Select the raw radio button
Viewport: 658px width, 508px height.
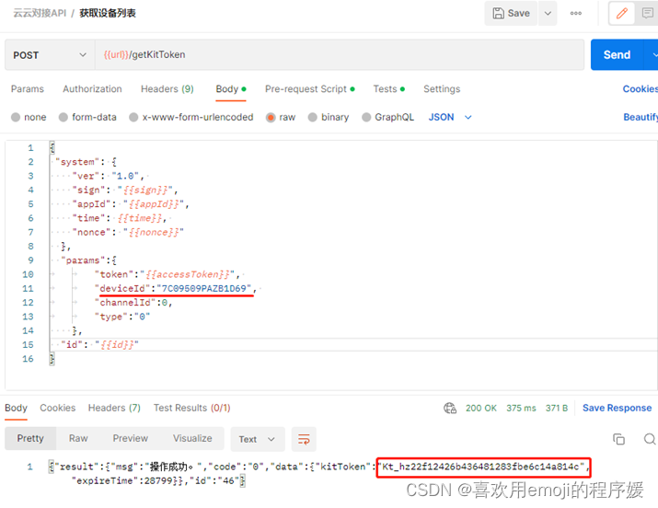coord(271,117)
